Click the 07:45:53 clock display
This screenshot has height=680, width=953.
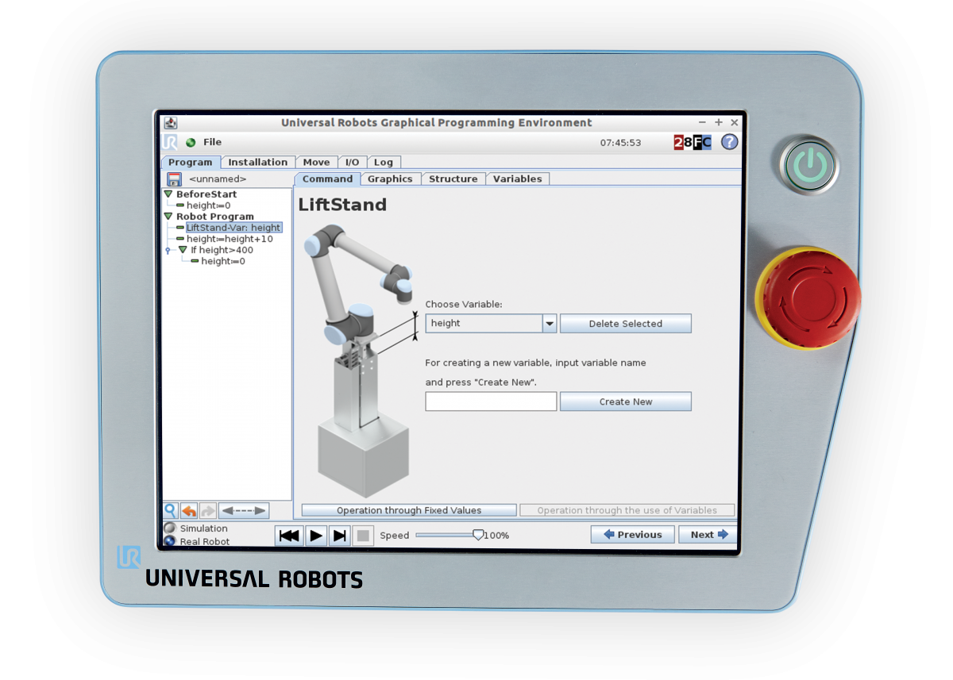(620, 143)
